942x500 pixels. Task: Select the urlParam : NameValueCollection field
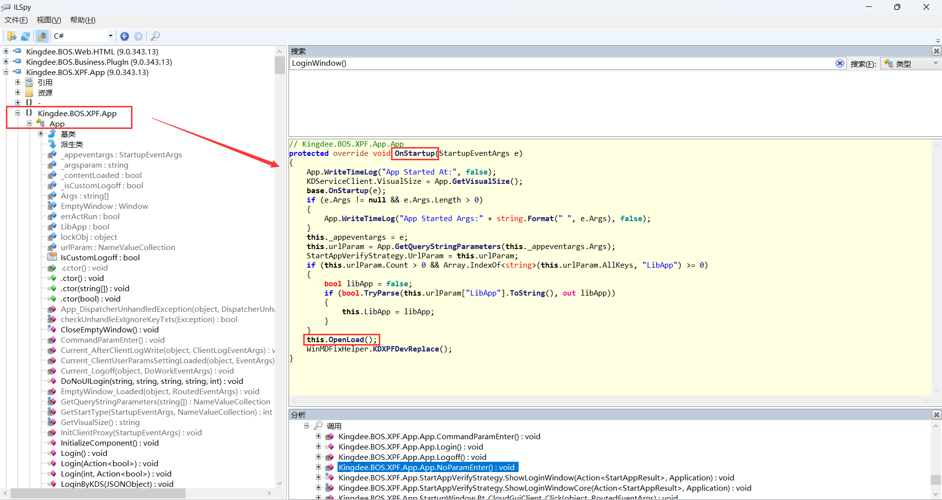(x=118, y=247)
